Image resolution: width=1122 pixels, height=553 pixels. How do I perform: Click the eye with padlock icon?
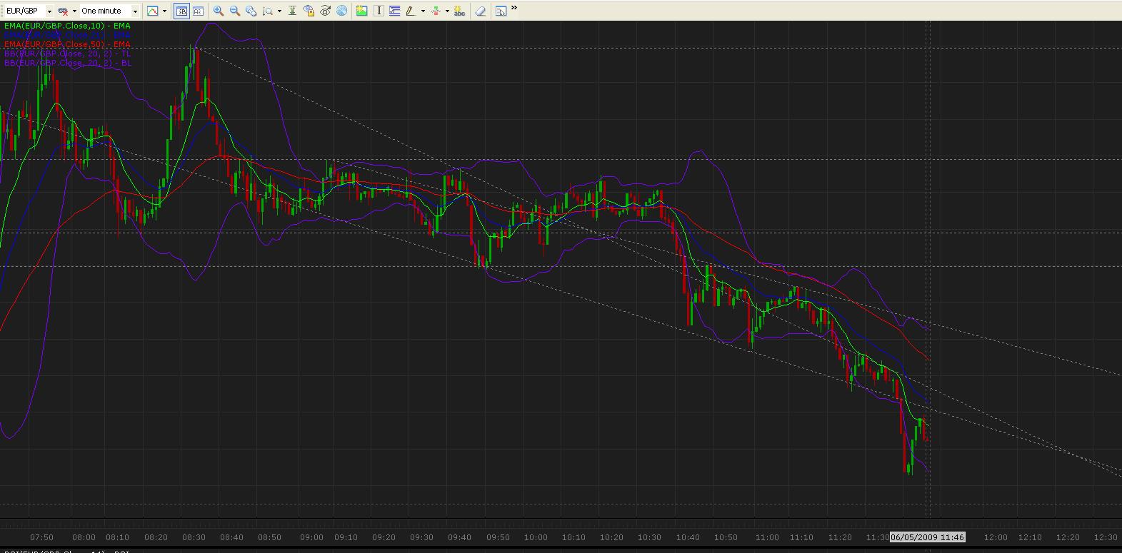(x=309, y=11)
